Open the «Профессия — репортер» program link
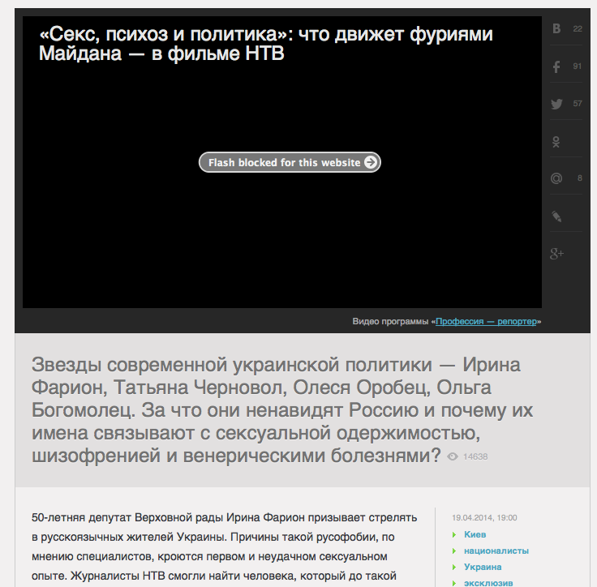This screenshot has width=597, height=587. coord(486,321)
